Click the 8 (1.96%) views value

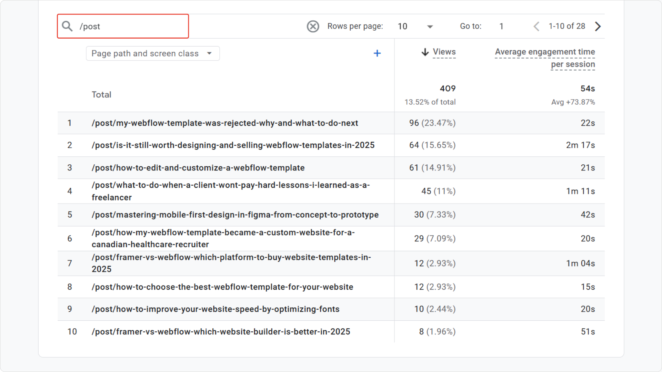(x=437, y=332)
